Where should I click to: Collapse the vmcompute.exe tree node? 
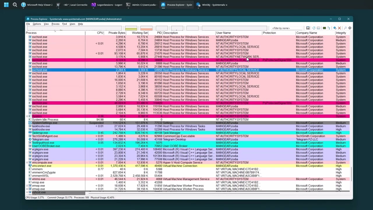click(x=27, y=163)
